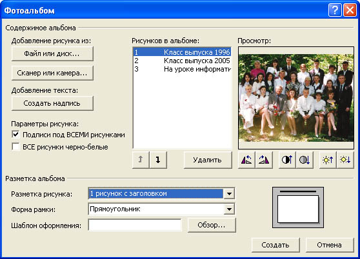360x259 pixels.
Task: Open the dialog Help question mark
Action: coord(335,10)
